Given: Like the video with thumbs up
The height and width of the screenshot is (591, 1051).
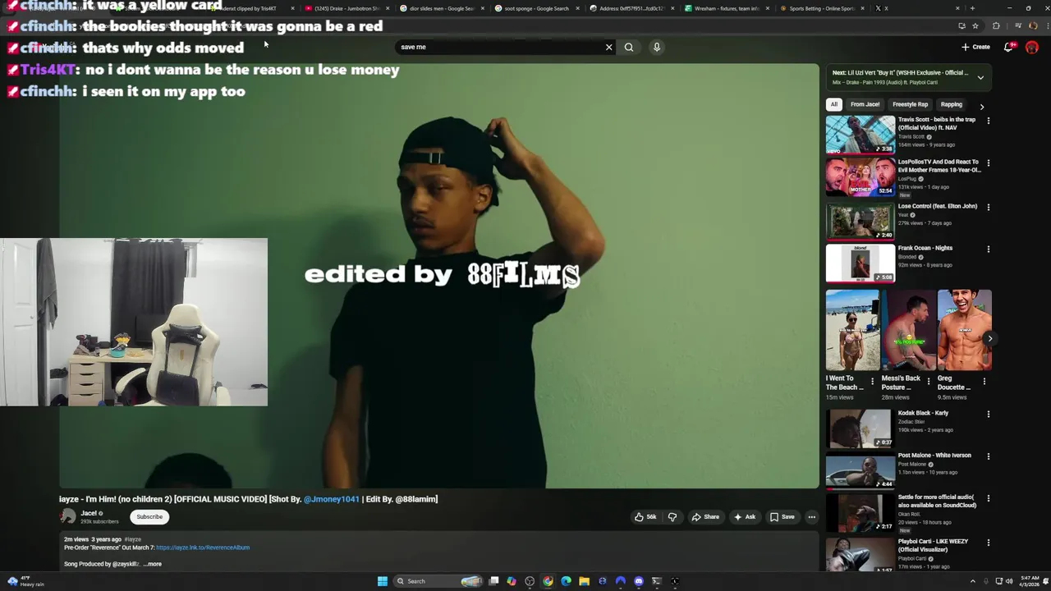Looking at the screenshot, I should 645,517.
